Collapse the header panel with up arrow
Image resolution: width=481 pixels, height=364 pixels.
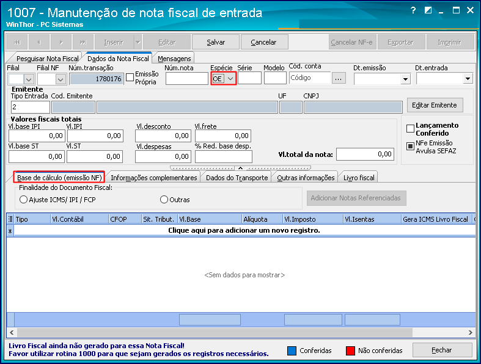tap(241, 168)
